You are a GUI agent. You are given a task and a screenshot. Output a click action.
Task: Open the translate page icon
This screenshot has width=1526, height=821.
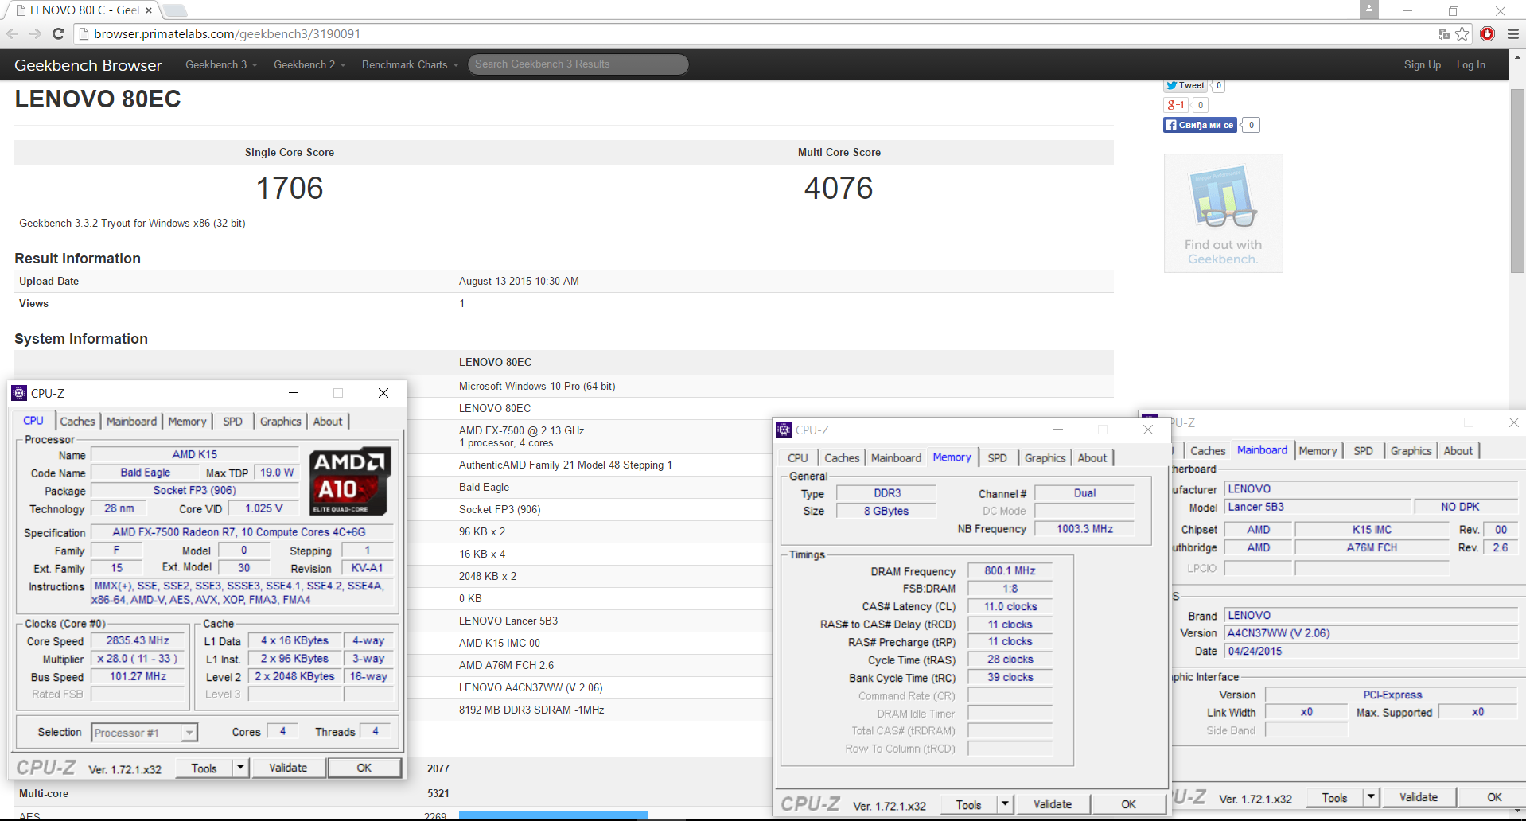point(1444,33)
